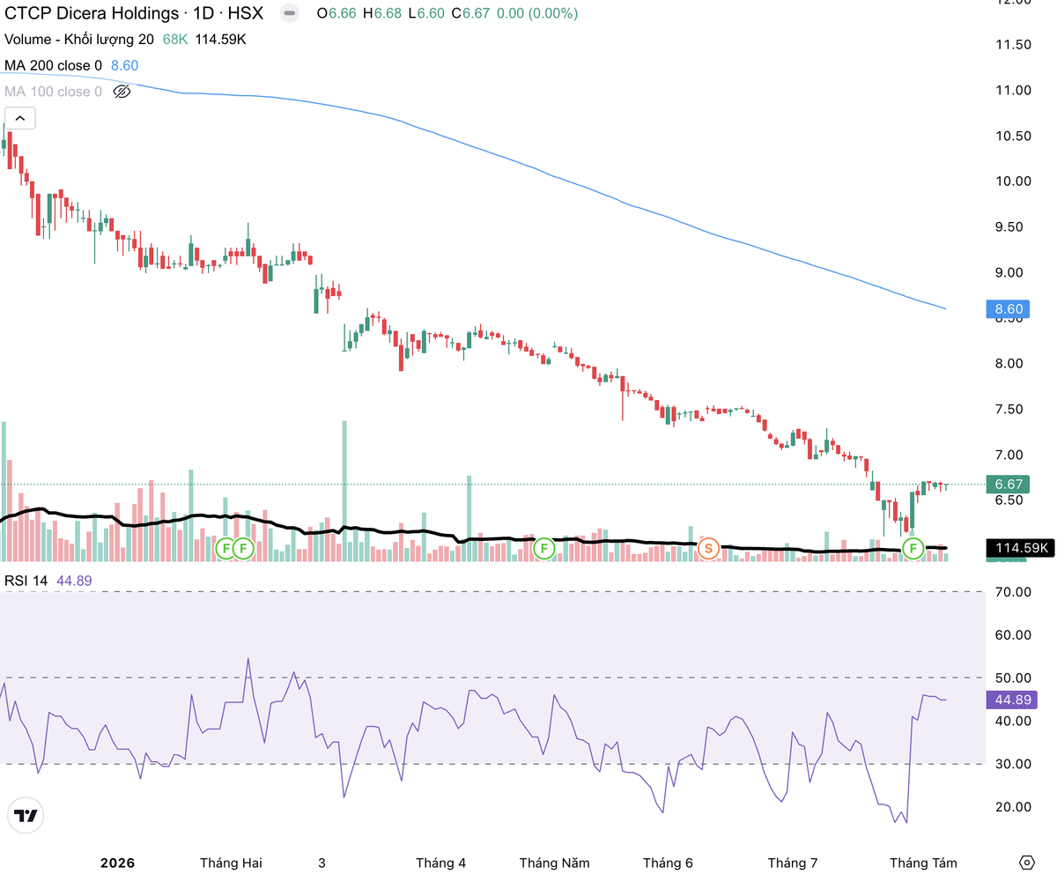Click the orange S event marker

coord(707,548)
